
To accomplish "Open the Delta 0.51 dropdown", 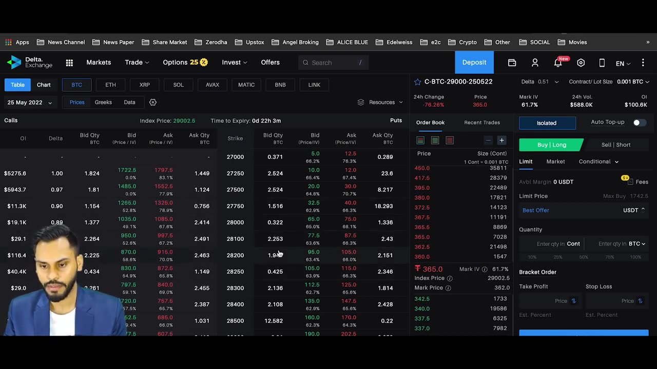I will coord(540,81).
